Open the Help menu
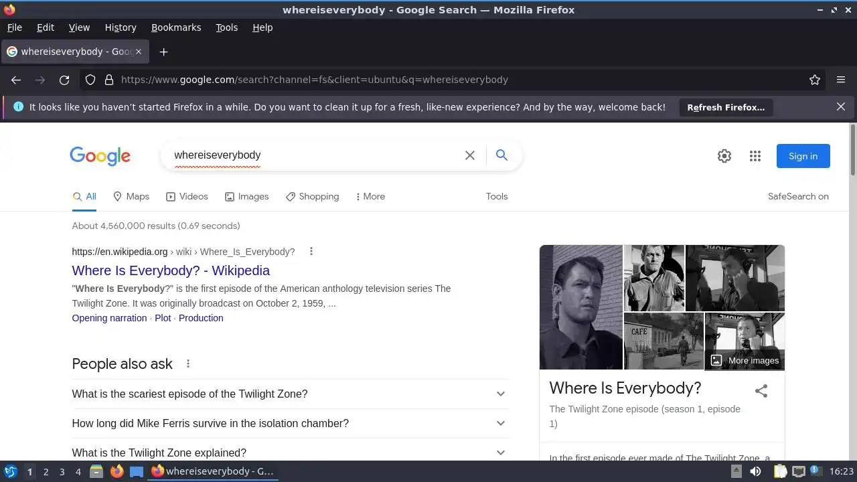Viewport: 857px width, 482px height. coord(262,27)
